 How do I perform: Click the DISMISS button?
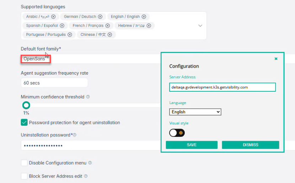[x=251, y=145]
